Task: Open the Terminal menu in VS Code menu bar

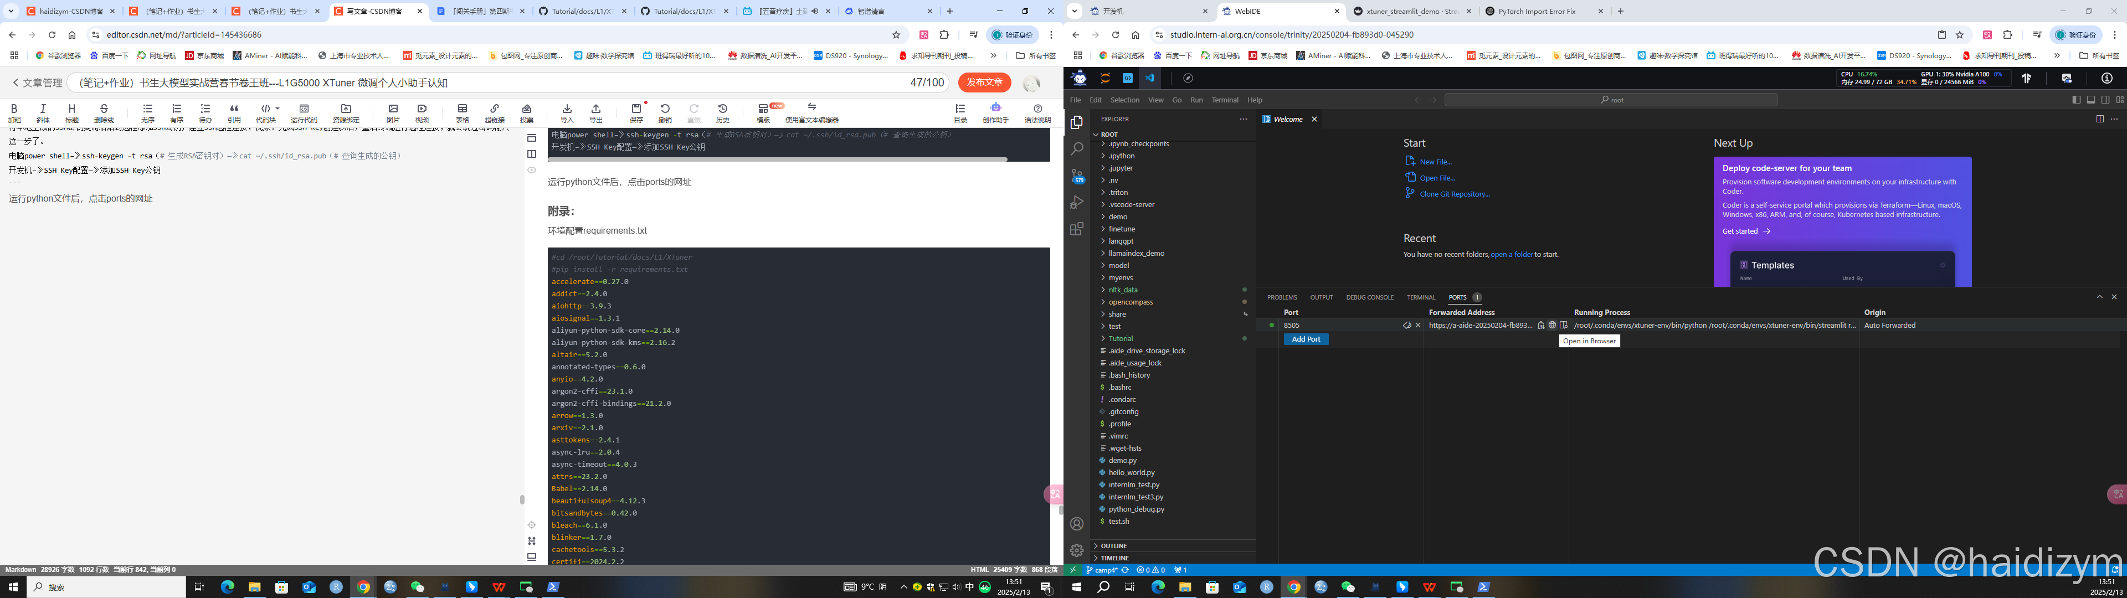Action: [x=1225, y=100]
